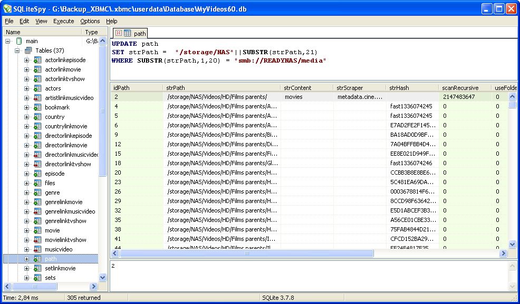Click the files table icon
The width and height of the screenshot is (520, 304).
click(37, 183)
